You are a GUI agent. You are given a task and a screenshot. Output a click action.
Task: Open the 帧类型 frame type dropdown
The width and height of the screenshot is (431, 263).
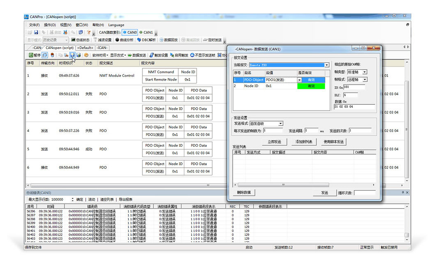coord(365,72)
